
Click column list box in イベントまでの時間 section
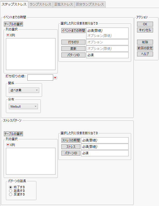tap(31, 54)
